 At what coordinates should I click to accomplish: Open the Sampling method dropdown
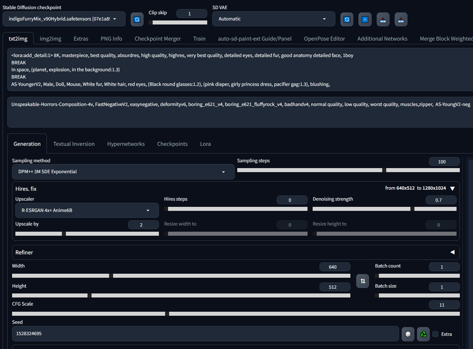point(123,172)
